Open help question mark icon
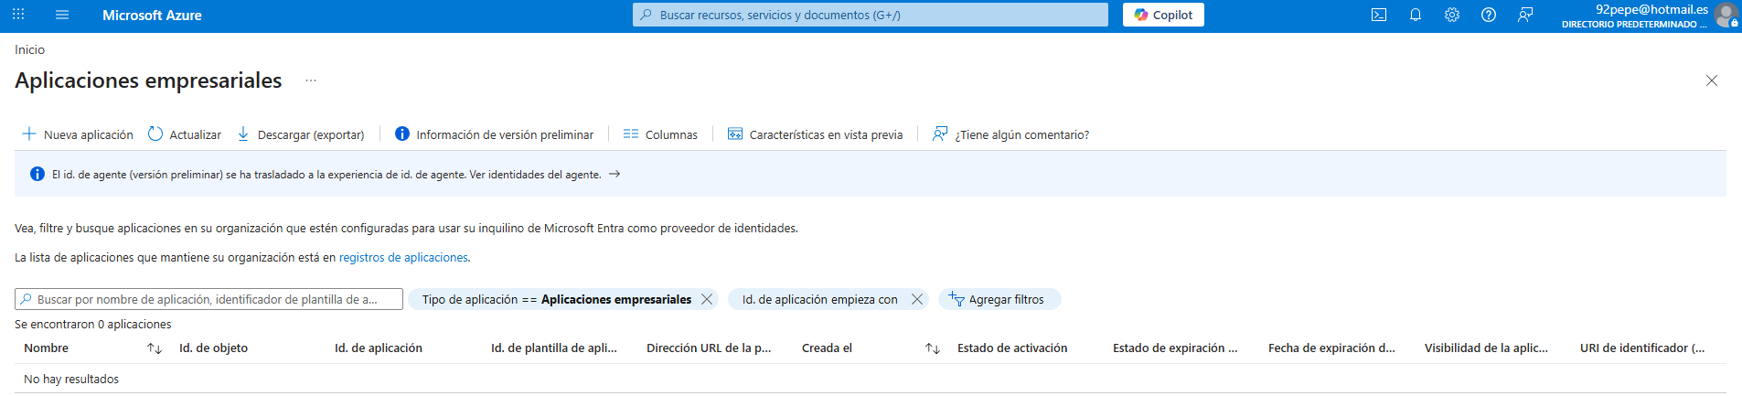This screenshot has height=396, width=1742. point(1489,15)
